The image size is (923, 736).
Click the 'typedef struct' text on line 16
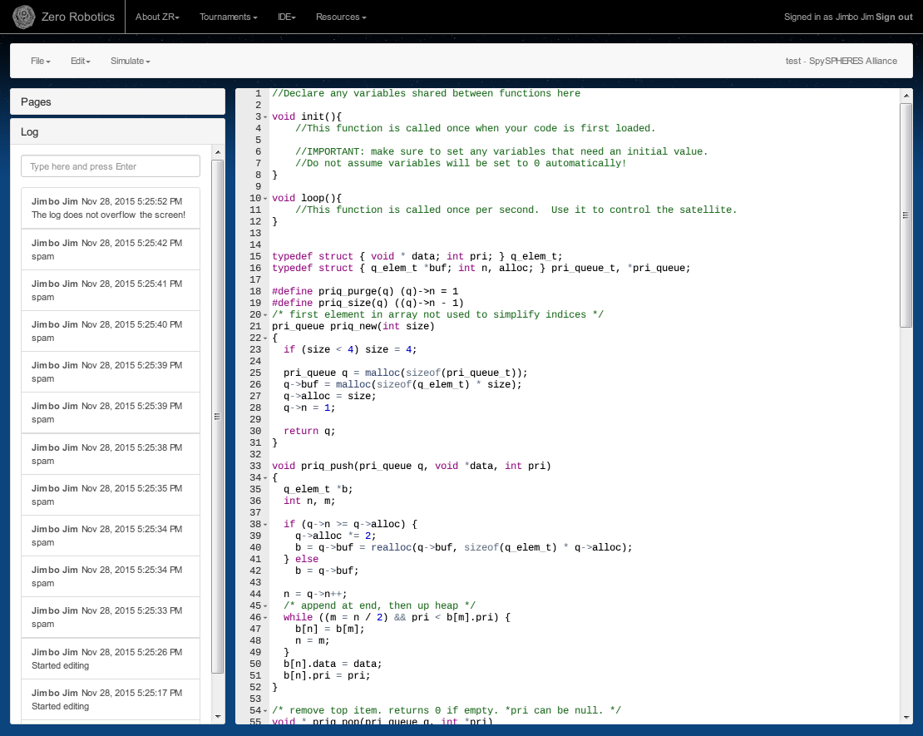pos(312,268)
